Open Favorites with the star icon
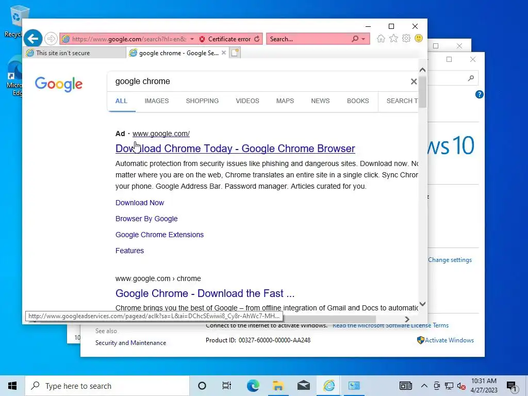Viewport: 528px width, 396px height. pos(393,39)
